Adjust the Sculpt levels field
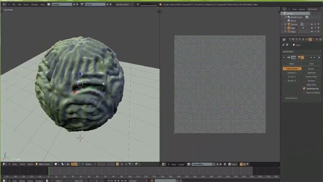Image resolution: width=323 pixels, height=182 pixels. pyautogui.click(x=292, y=76)
